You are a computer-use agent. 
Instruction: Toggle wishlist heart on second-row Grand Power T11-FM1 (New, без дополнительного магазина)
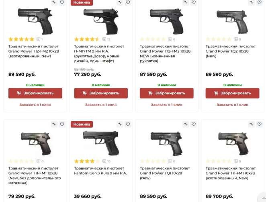tap(62, 124)
